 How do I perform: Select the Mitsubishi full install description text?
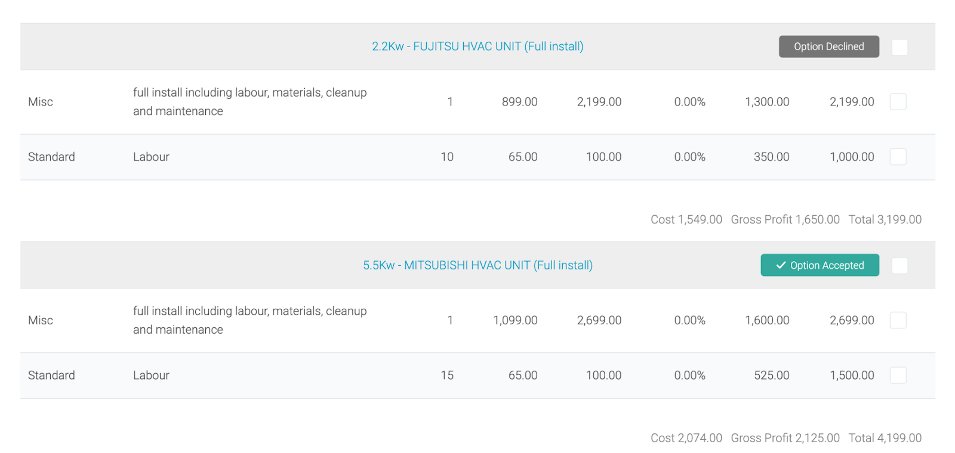click(249, 320)
